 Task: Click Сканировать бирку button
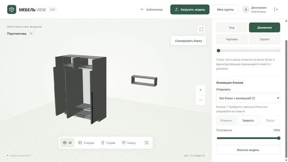(x=189, y=40)
